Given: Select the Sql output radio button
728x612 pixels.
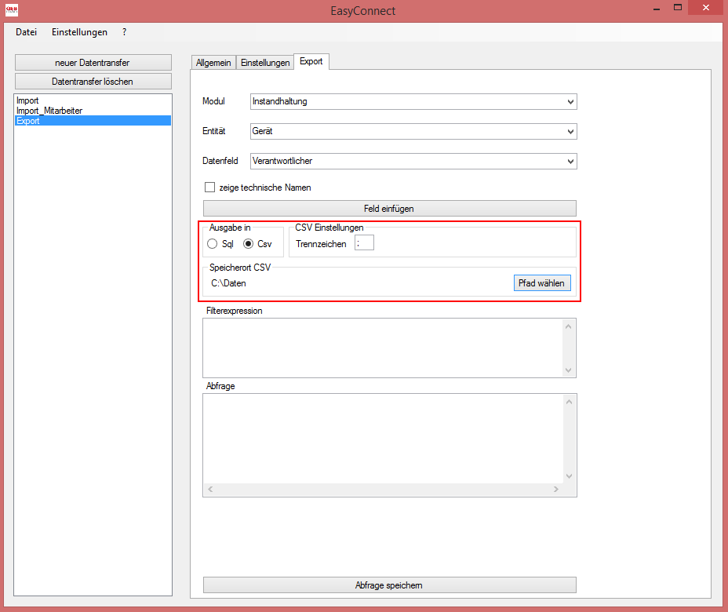Looking at the screenshot, I should click(x=212, y=243).
